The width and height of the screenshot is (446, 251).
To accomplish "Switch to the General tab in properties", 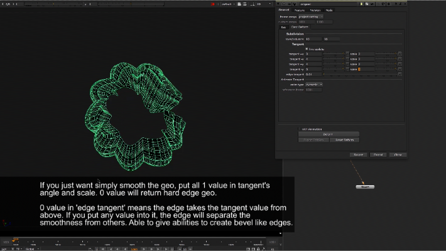I will [284, 10].
